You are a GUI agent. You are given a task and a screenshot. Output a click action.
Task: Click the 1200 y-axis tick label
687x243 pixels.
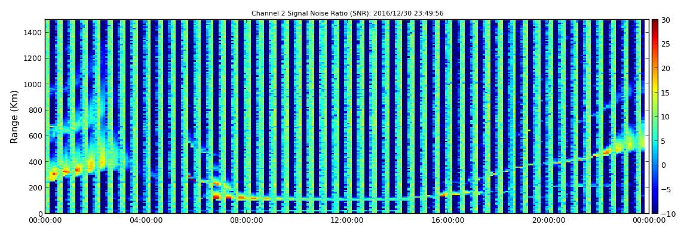click(x=33, y=59)
